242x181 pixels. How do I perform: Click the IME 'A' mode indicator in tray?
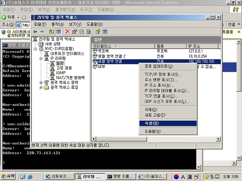pos(183,177)
